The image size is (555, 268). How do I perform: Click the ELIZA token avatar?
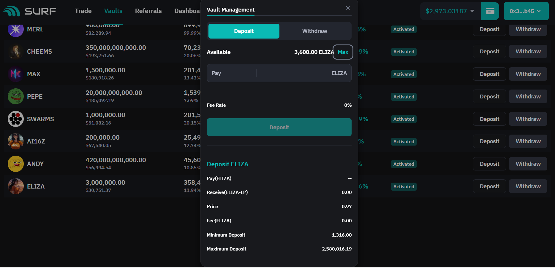coord(15,186)
